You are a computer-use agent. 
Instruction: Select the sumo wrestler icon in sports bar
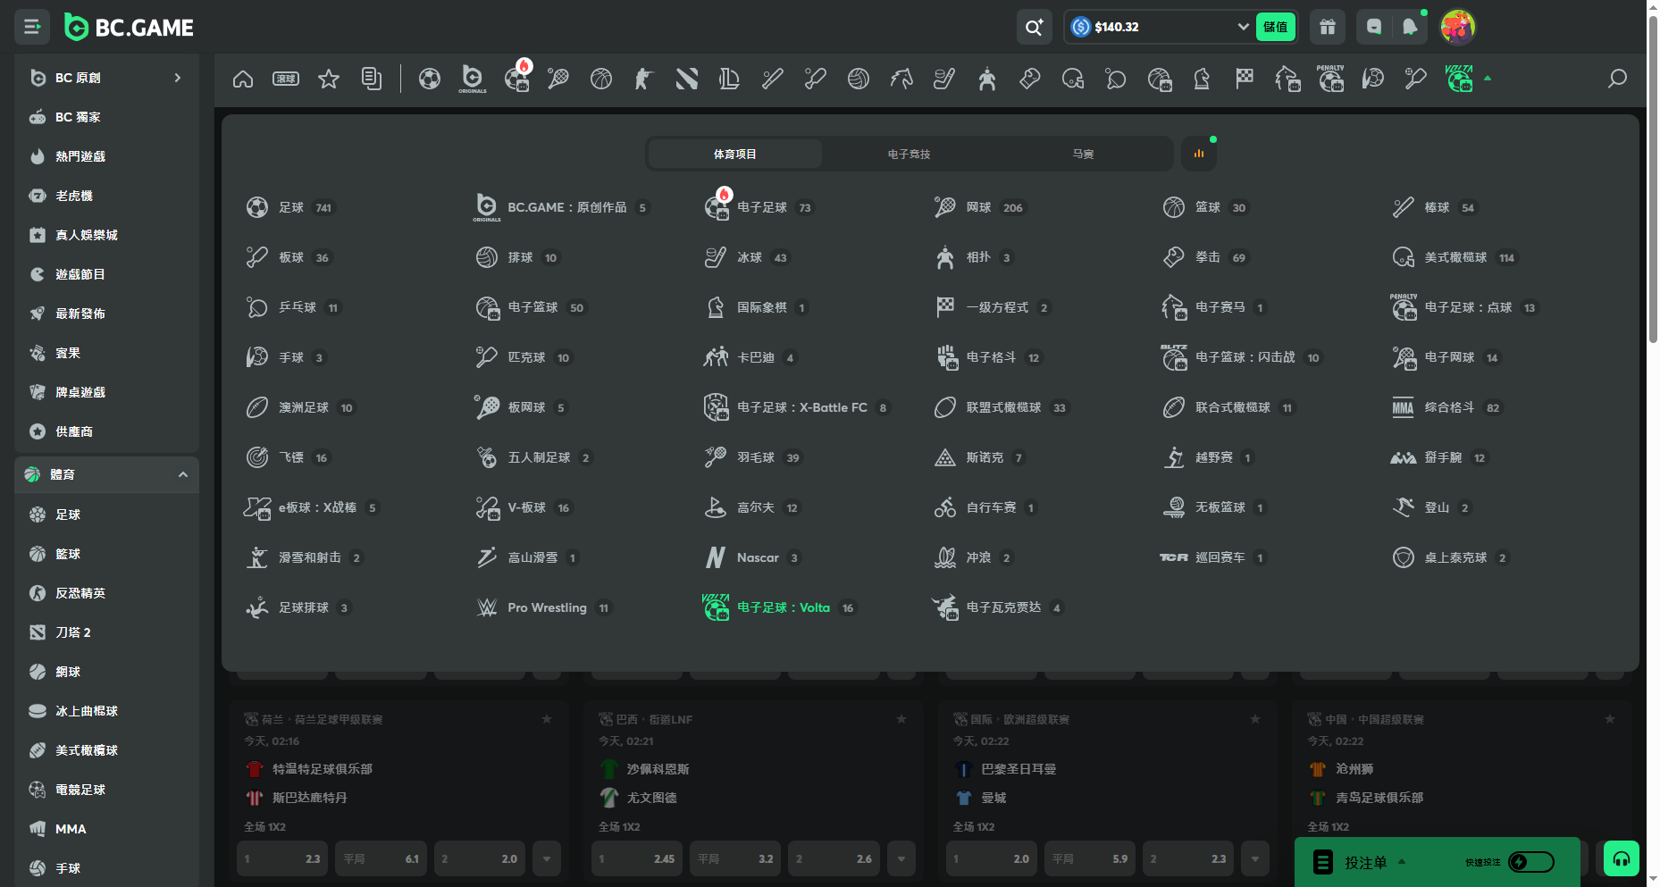coord(986,79)
